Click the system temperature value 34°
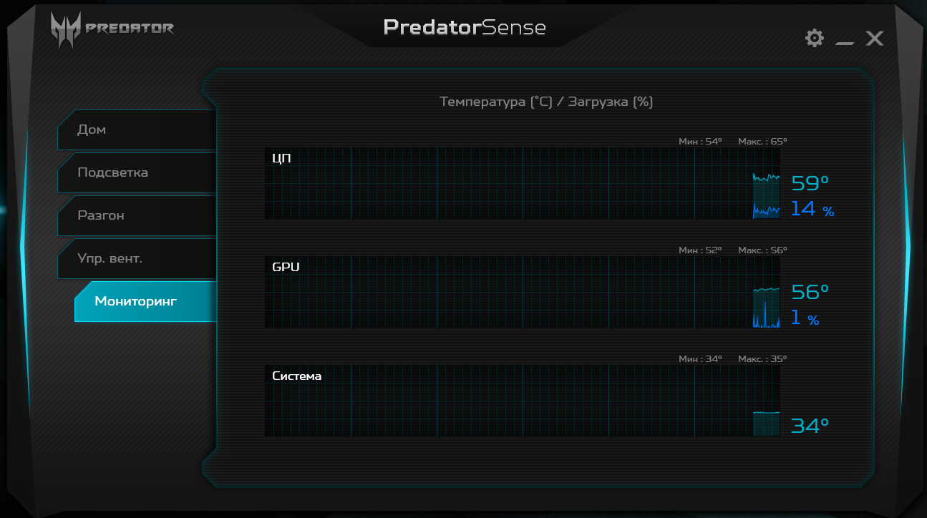This screenshot has height=518, width=927. click(810, 426)
